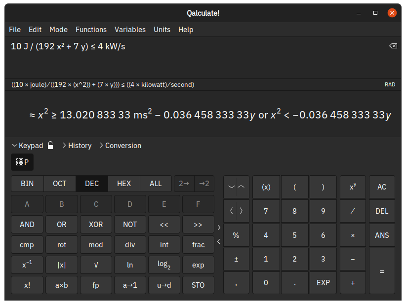The width and height of the screenshot is (406, 305).
Task: Click the u→d unicode to decimal button
Action: click(164, 285)
